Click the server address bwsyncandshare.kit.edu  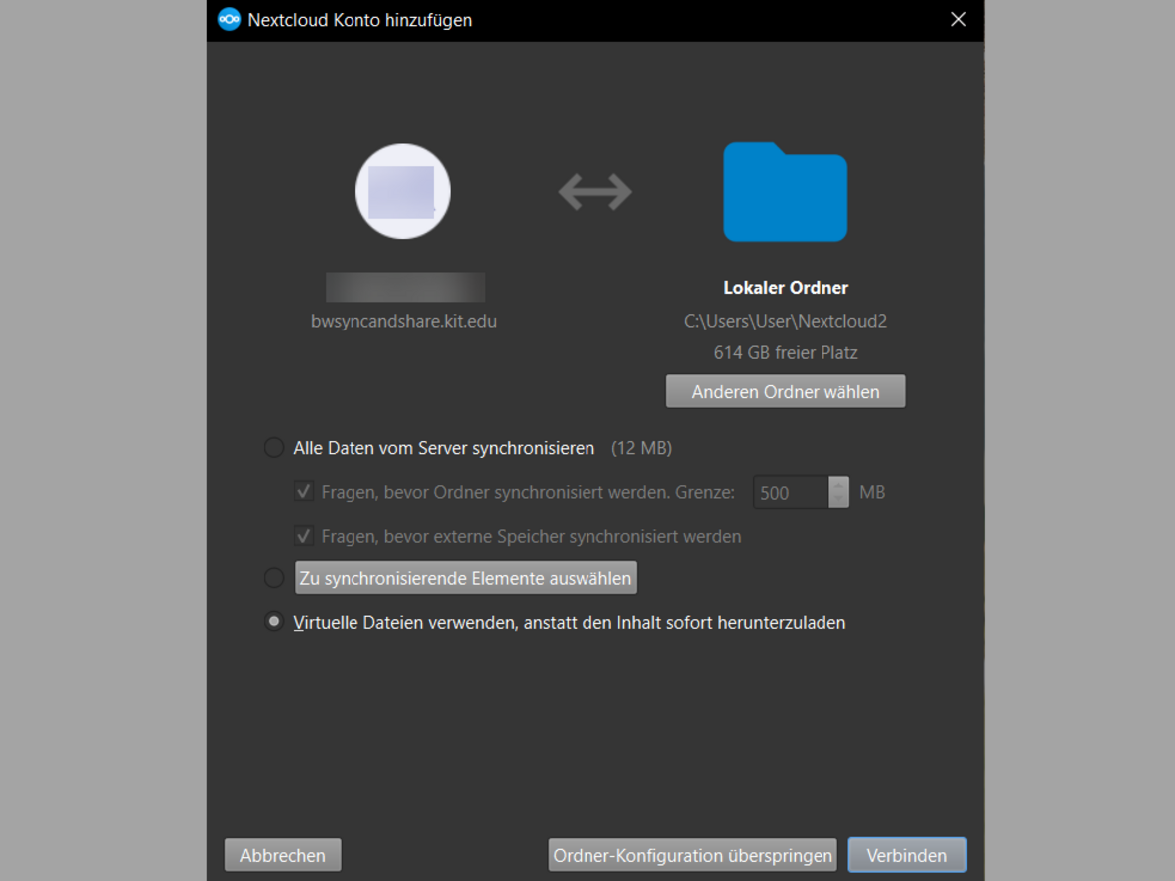click(x=403, y=321)
